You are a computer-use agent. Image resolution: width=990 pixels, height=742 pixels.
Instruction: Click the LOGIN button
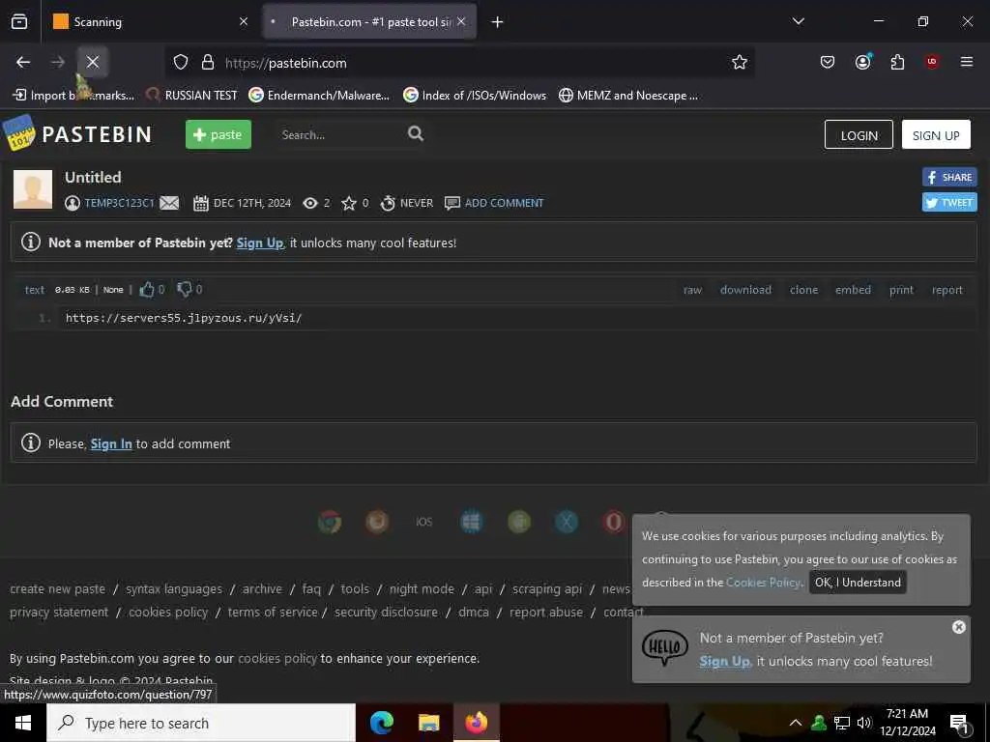(x=859, y=135)
